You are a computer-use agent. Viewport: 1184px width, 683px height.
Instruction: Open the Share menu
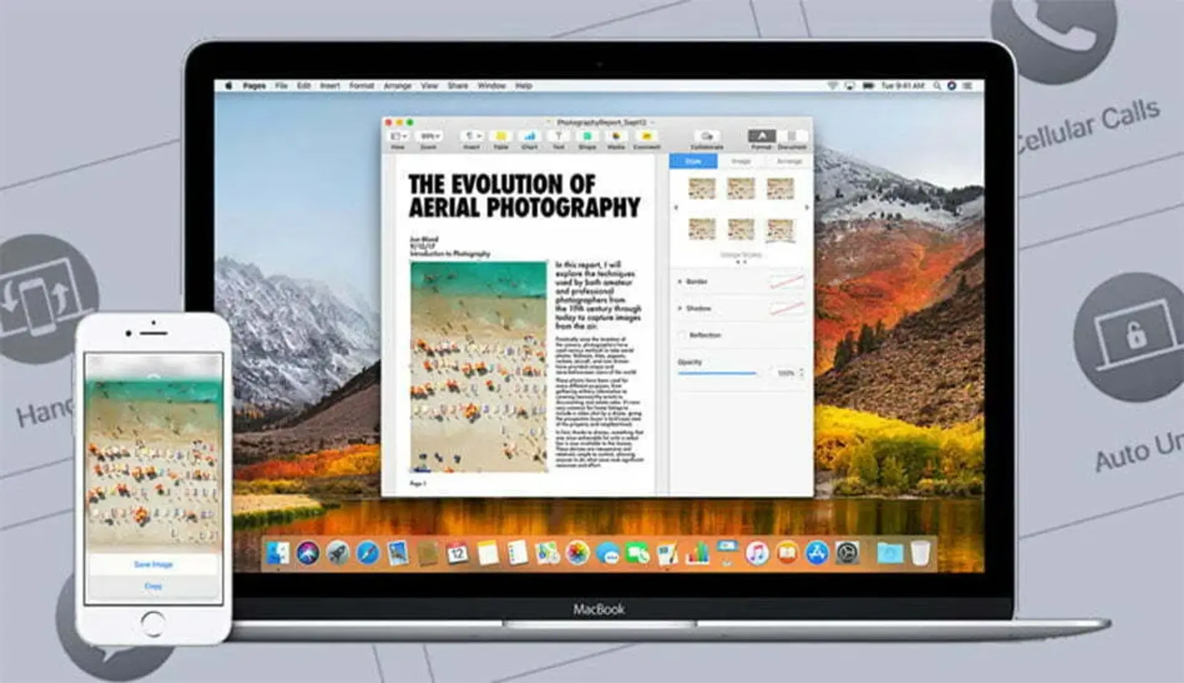coord(458,86)
